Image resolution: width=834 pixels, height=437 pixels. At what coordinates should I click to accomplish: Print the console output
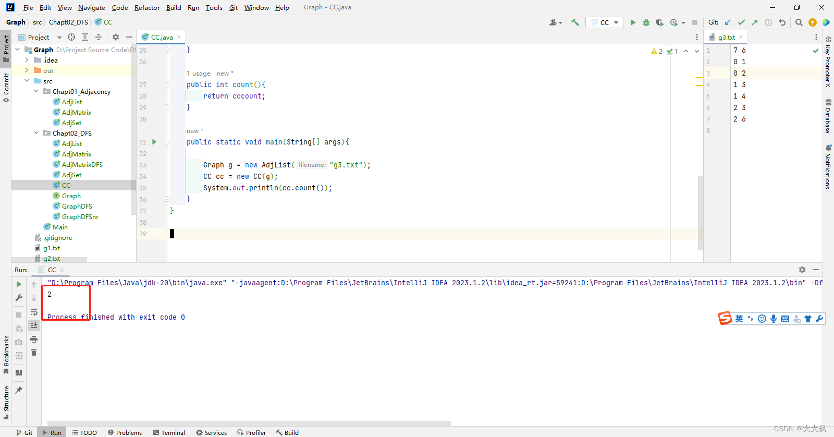click(x=34, y=339)
